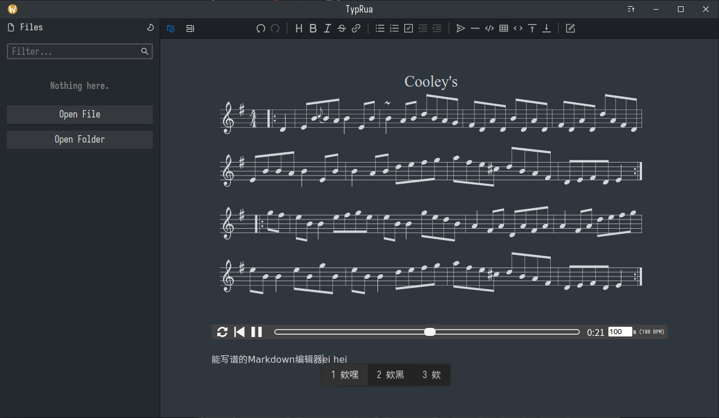
Task: Toggle the dark mode moon icon
Action: [x=150, y=27]
